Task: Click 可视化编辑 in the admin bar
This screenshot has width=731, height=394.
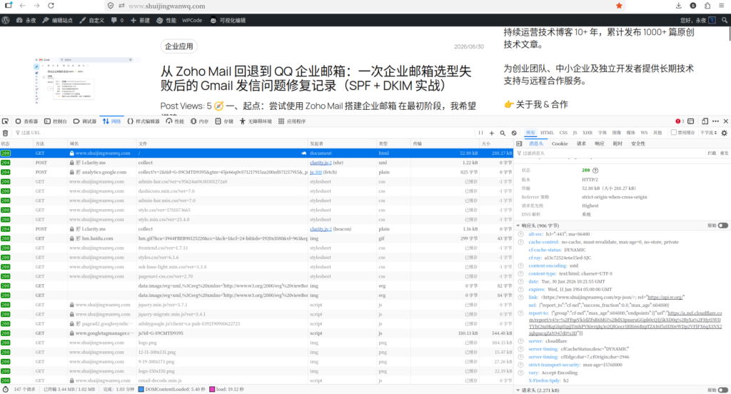Action: point(228,20)
